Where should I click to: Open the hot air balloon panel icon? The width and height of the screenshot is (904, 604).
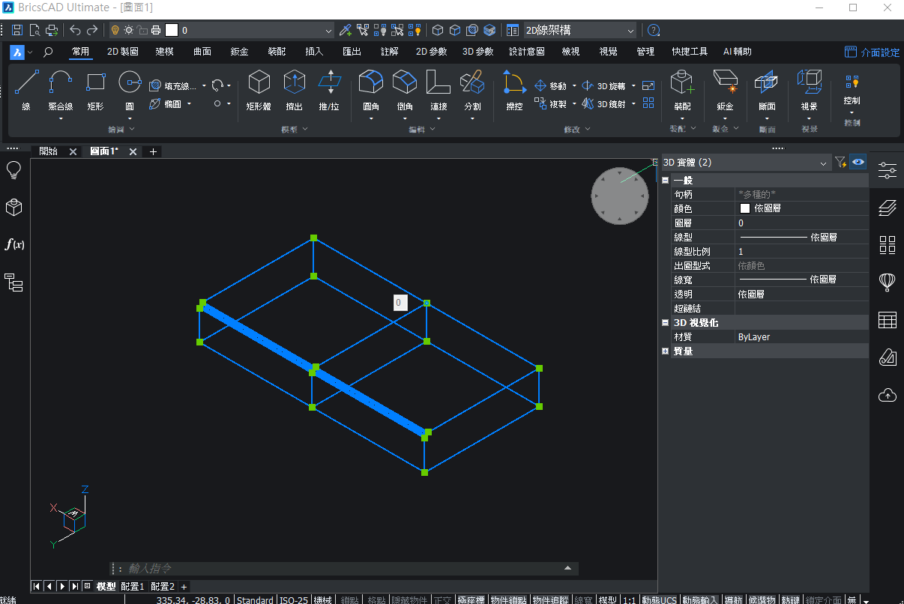887,282
